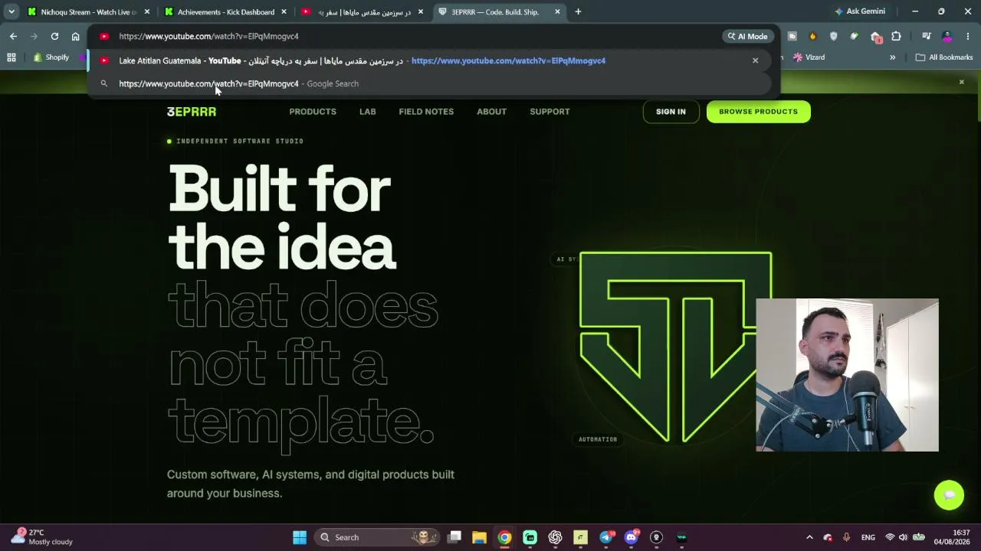Viewport: 981px width, 551px height.
Task: Open All Bookmarks folder
Action: 944,57
